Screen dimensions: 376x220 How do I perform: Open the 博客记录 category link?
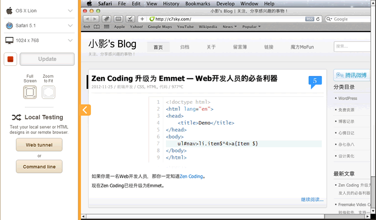(x=346, y=122)
